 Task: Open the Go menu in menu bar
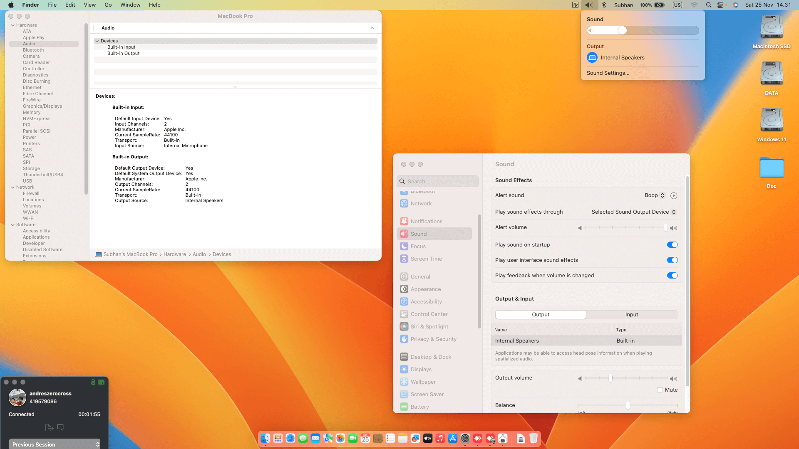click(x=108, y=5)
